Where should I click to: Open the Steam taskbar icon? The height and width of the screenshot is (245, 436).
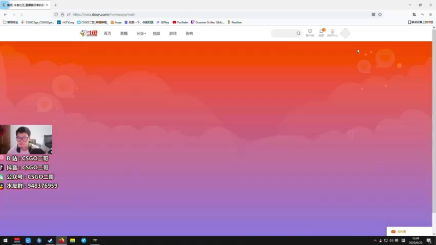click(x=50, y=240)
